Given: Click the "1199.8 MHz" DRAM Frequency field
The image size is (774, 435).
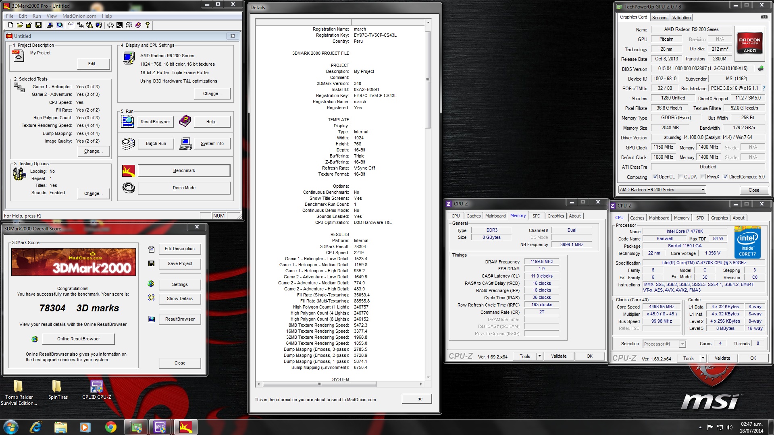Looking at the screenshot, I should tap(541, 262).
